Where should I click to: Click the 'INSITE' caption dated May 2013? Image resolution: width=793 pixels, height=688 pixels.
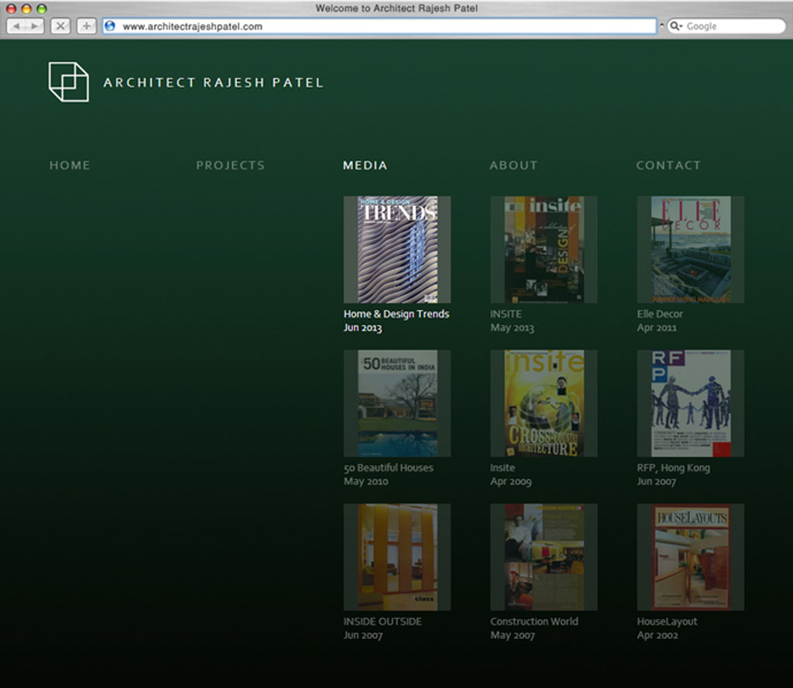point(506,314)
